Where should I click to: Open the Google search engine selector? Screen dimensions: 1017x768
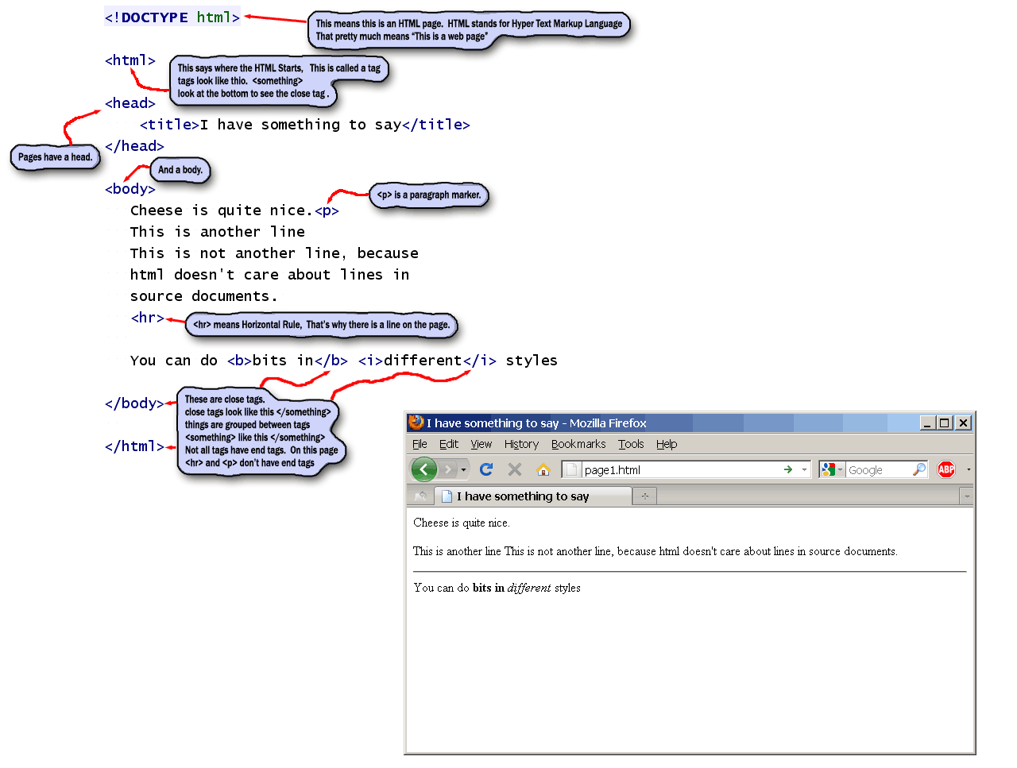point(831,469)
